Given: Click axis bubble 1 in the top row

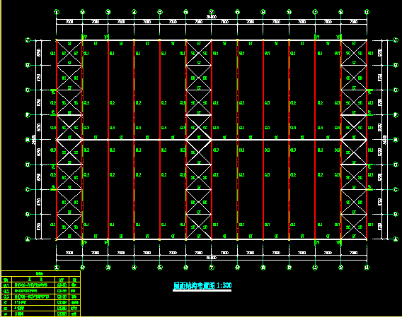Looking at the screenshot, I should (x=57, y=12).
